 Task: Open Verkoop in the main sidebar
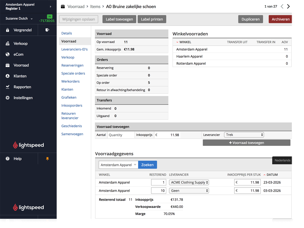coord(20,43)
